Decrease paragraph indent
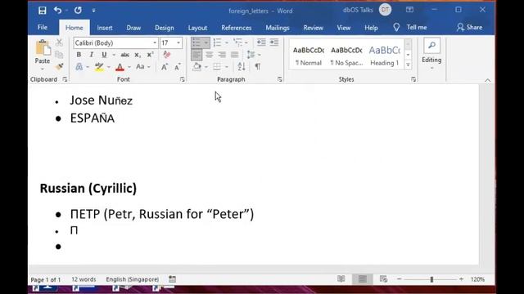Screen dimensions: 524x294 pyautogui.click(x=261, y=42)
